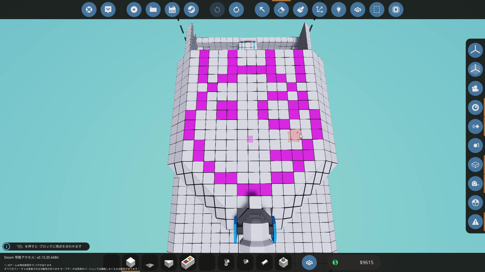
Task: Save vehicle with floppy disk icon
Action: 172,10
